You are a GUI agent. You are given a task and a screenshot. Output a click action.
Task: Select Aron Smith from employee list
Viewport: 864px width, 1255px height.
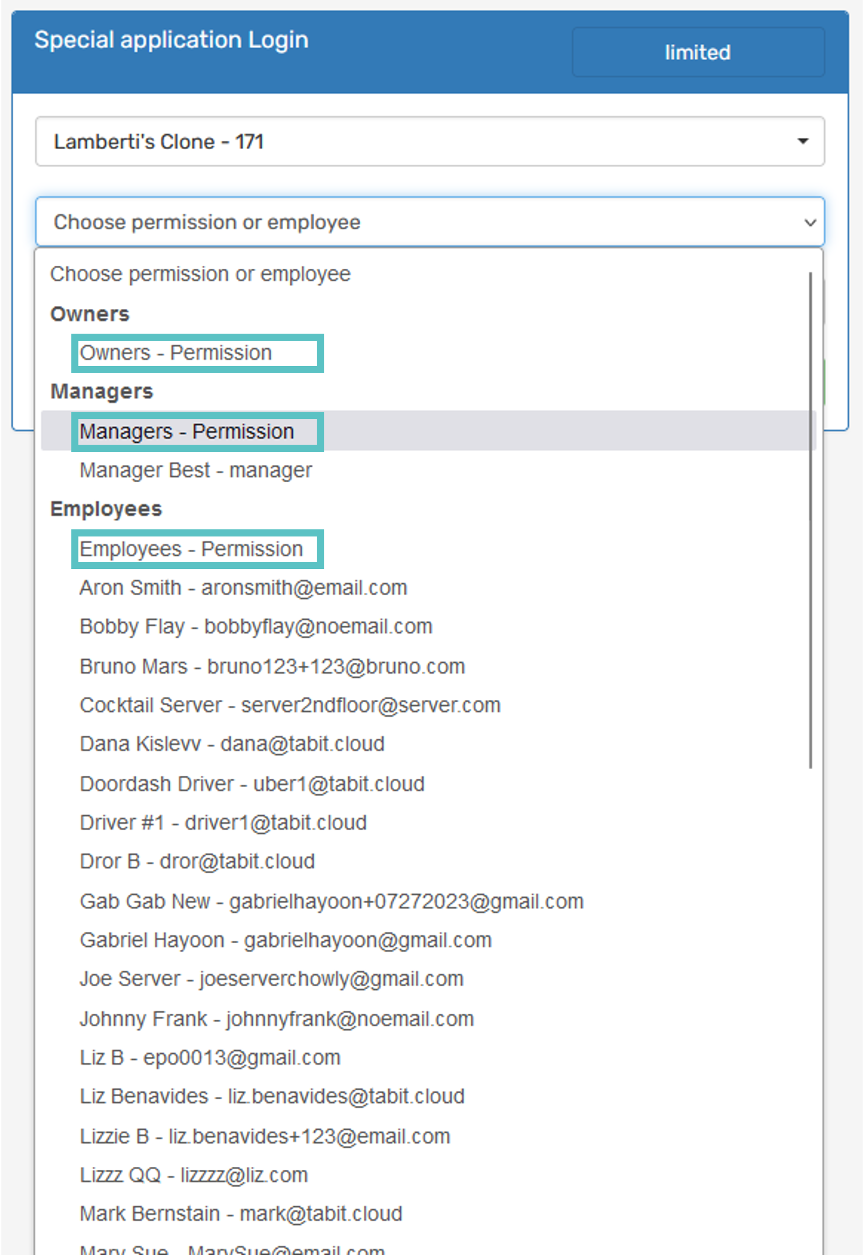point(243,588)
